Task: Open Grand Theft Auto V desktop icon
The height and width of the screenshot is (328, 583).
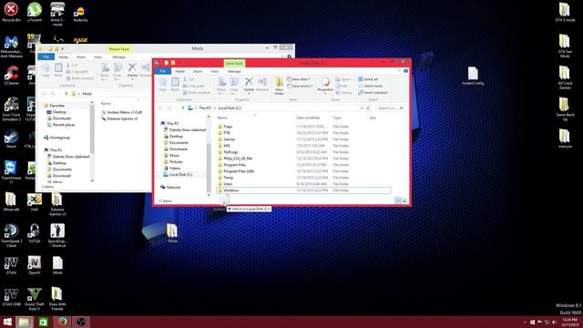Action: pos(35,300)
